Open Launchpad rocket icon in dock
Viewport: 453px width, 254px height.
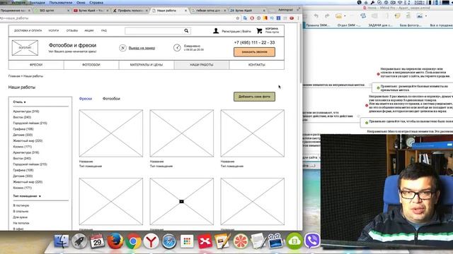pos(79,241)
